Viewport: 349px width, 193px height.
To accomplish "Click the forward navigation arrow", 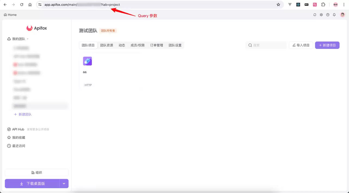I will coord(13,5).
